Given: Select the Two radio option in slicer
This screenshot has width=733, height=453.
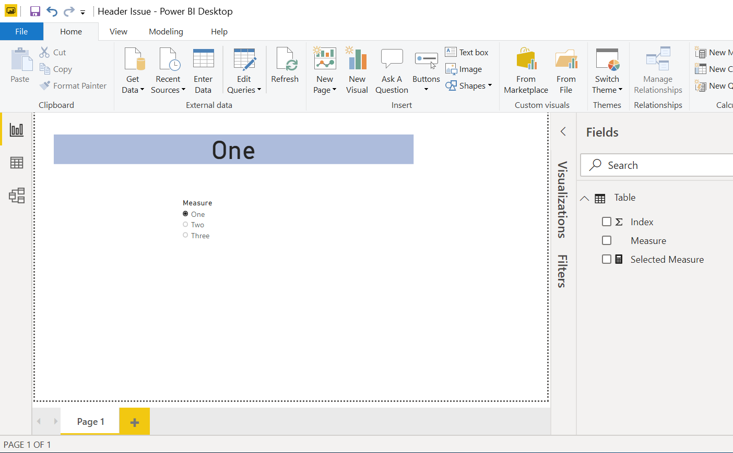Looking at the screenshot, I should tap(185, 224).
